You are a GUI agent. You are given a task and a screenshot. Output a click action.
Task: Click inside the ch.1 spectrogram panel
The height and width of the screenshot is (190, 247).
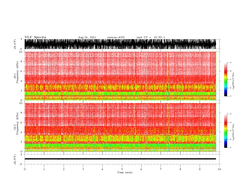[120, 76]
